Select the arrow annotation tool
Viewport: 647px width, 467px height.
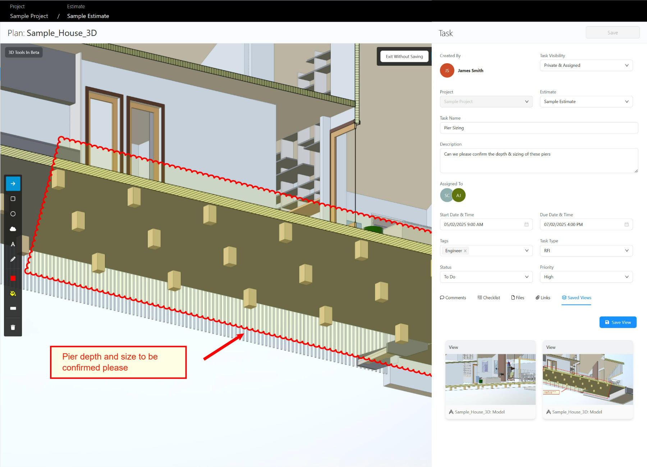(x=13, y=184)
